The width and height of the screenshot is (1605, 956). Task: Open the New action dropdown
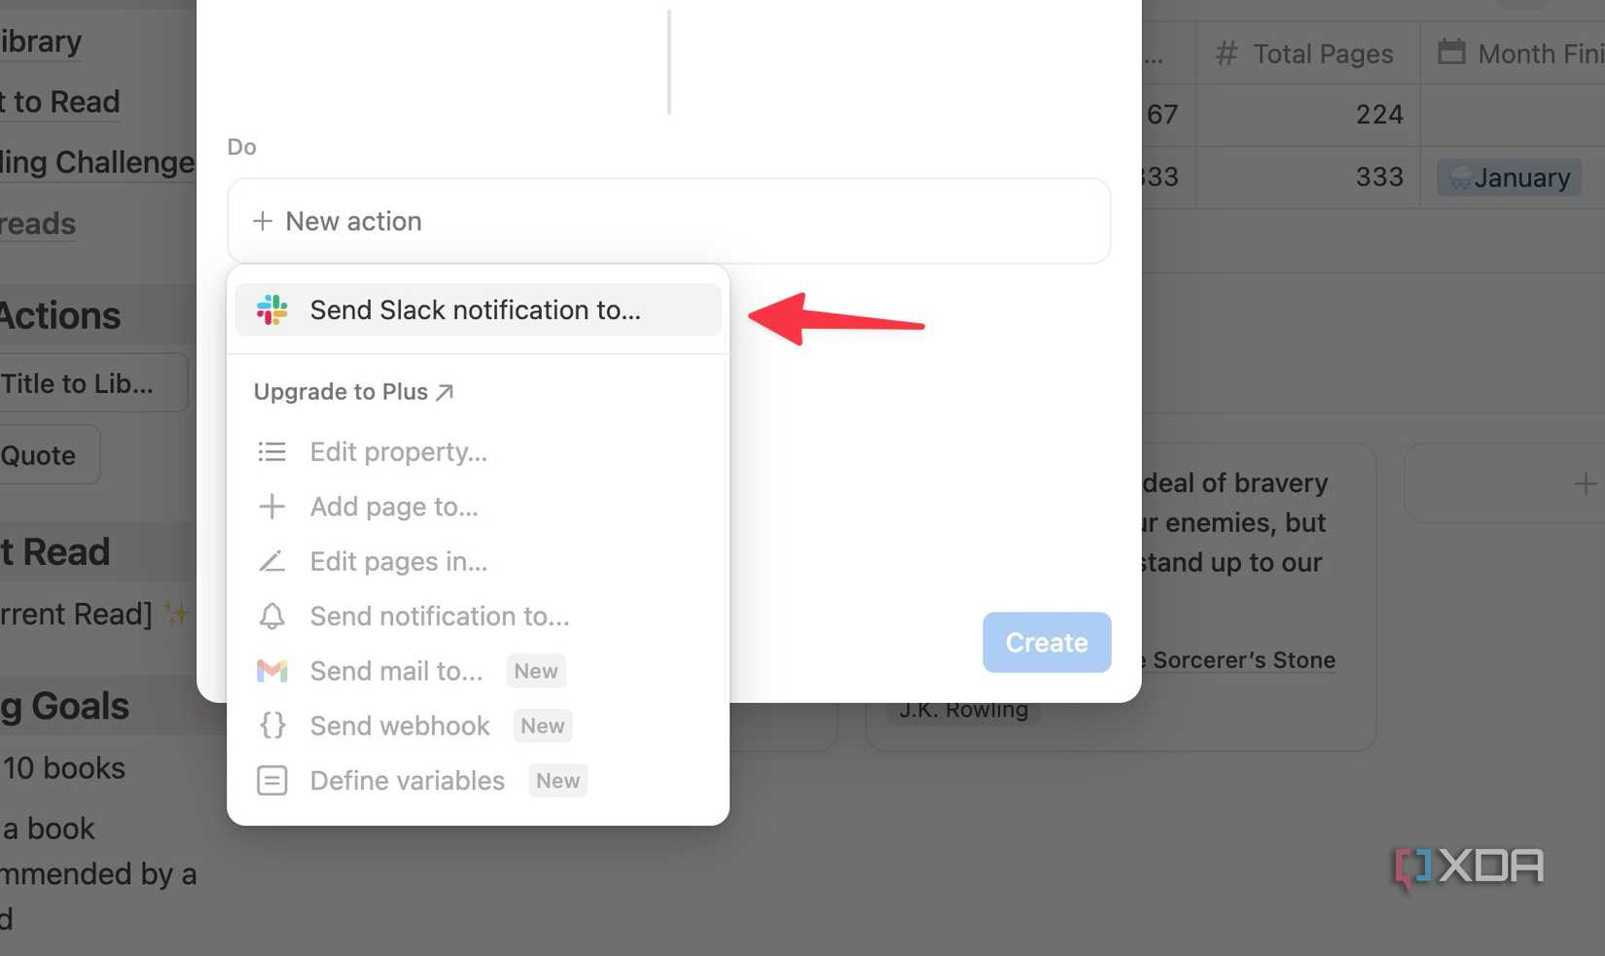point(668,221)
